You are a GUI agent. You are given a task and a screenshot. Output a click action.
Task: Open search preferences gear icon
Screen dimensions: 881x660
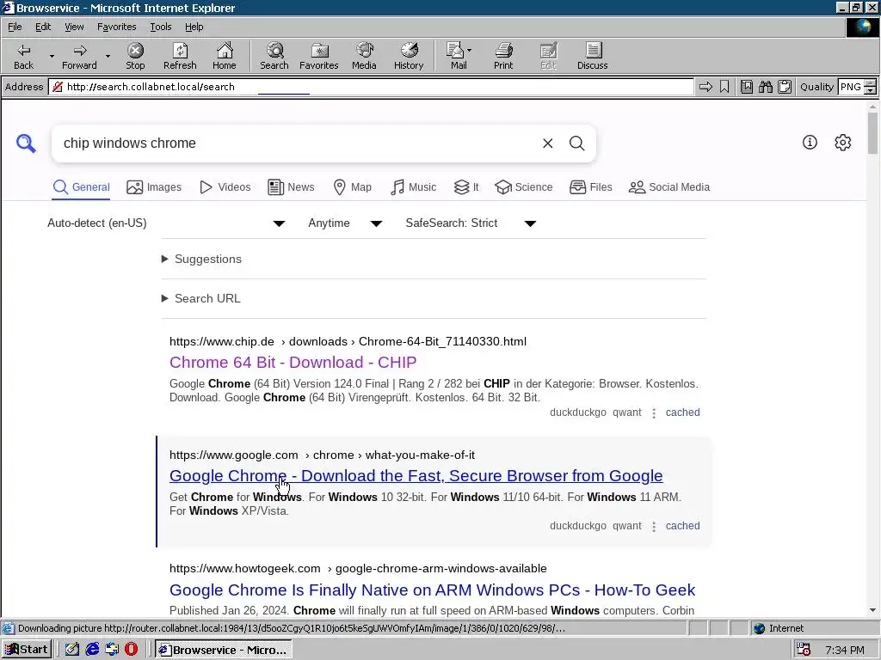coord(843,143)
